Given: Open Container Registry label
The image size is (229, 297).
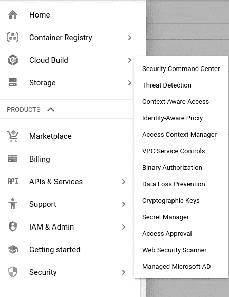Looking at the screenshot, I should [x=61, y=38].
